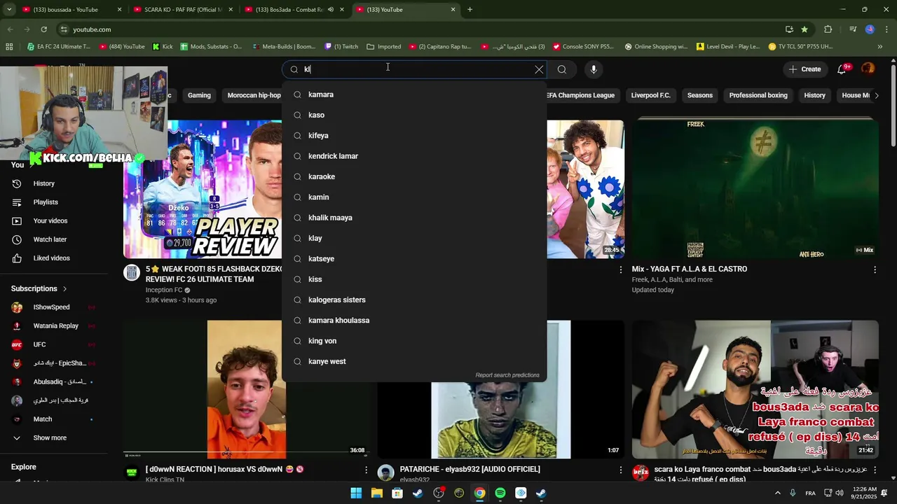This screenshot has height=504, width=897.
Task: Open the notifications bell
Action: 842,69
